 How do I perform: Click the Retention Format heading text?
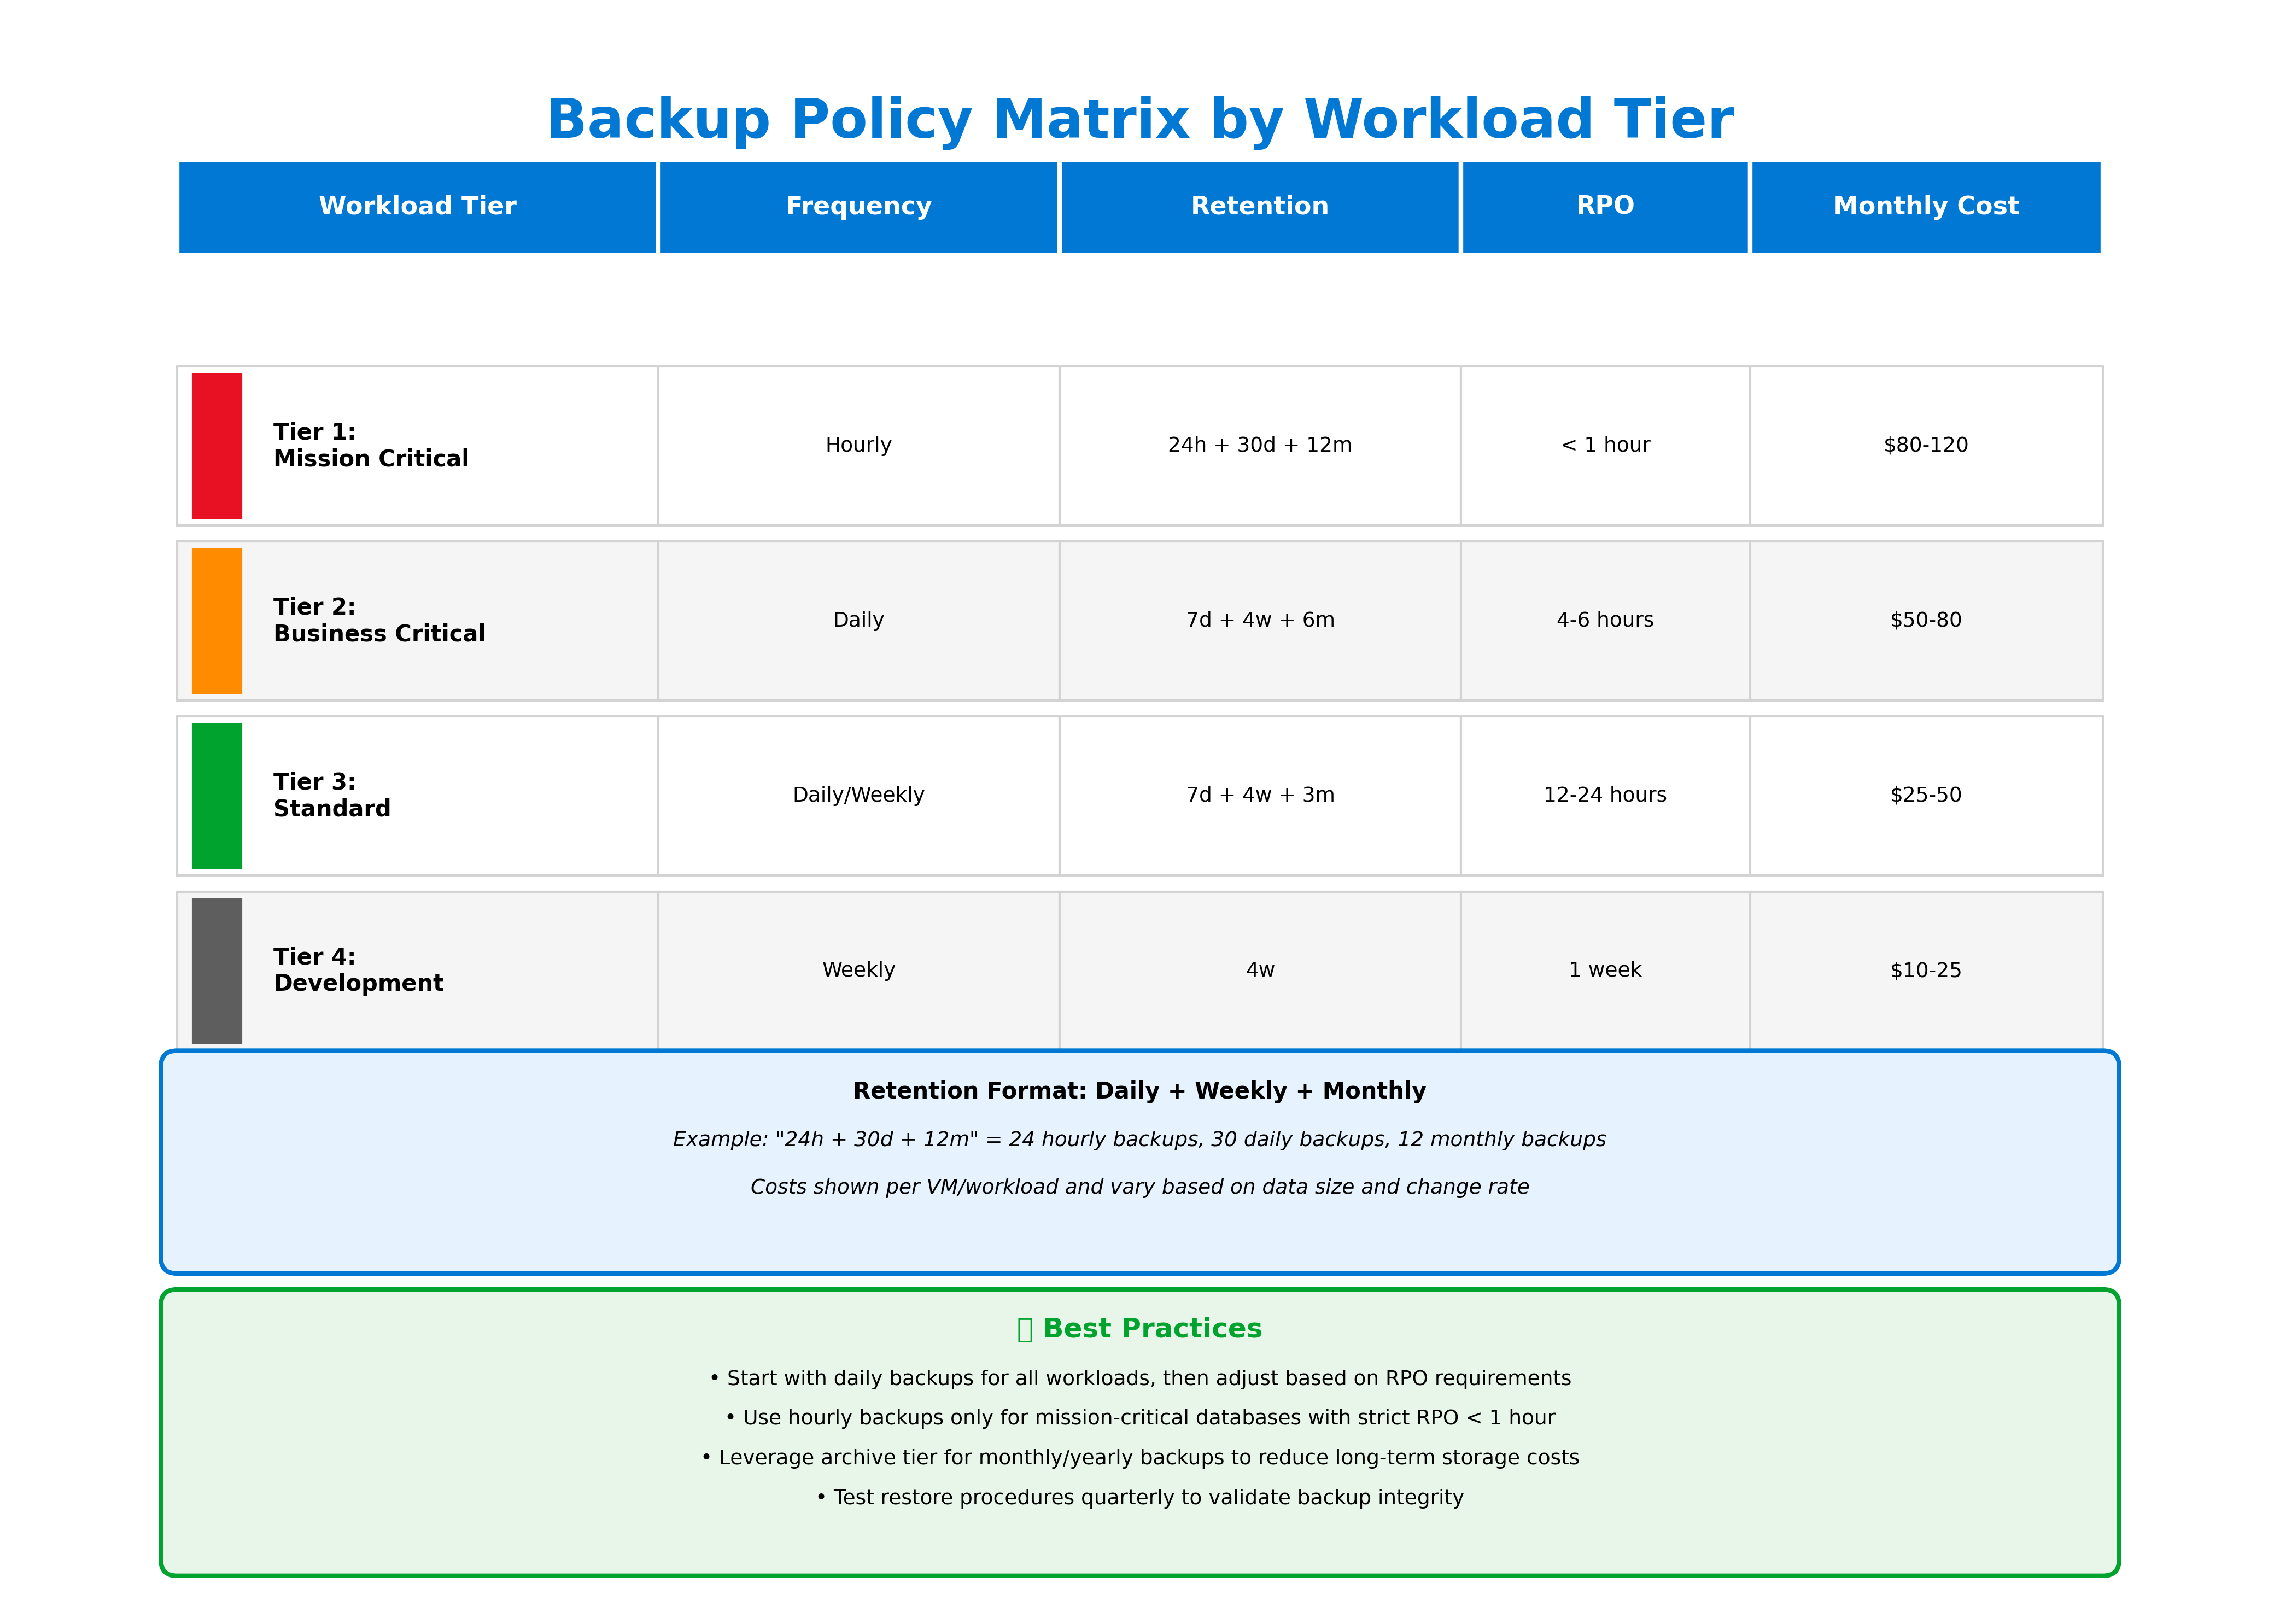pos(1139,1091)
